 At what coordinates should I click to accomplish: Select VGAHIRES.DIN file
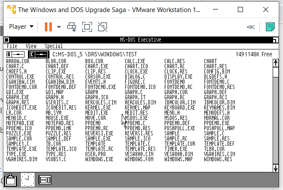[22, 159]
